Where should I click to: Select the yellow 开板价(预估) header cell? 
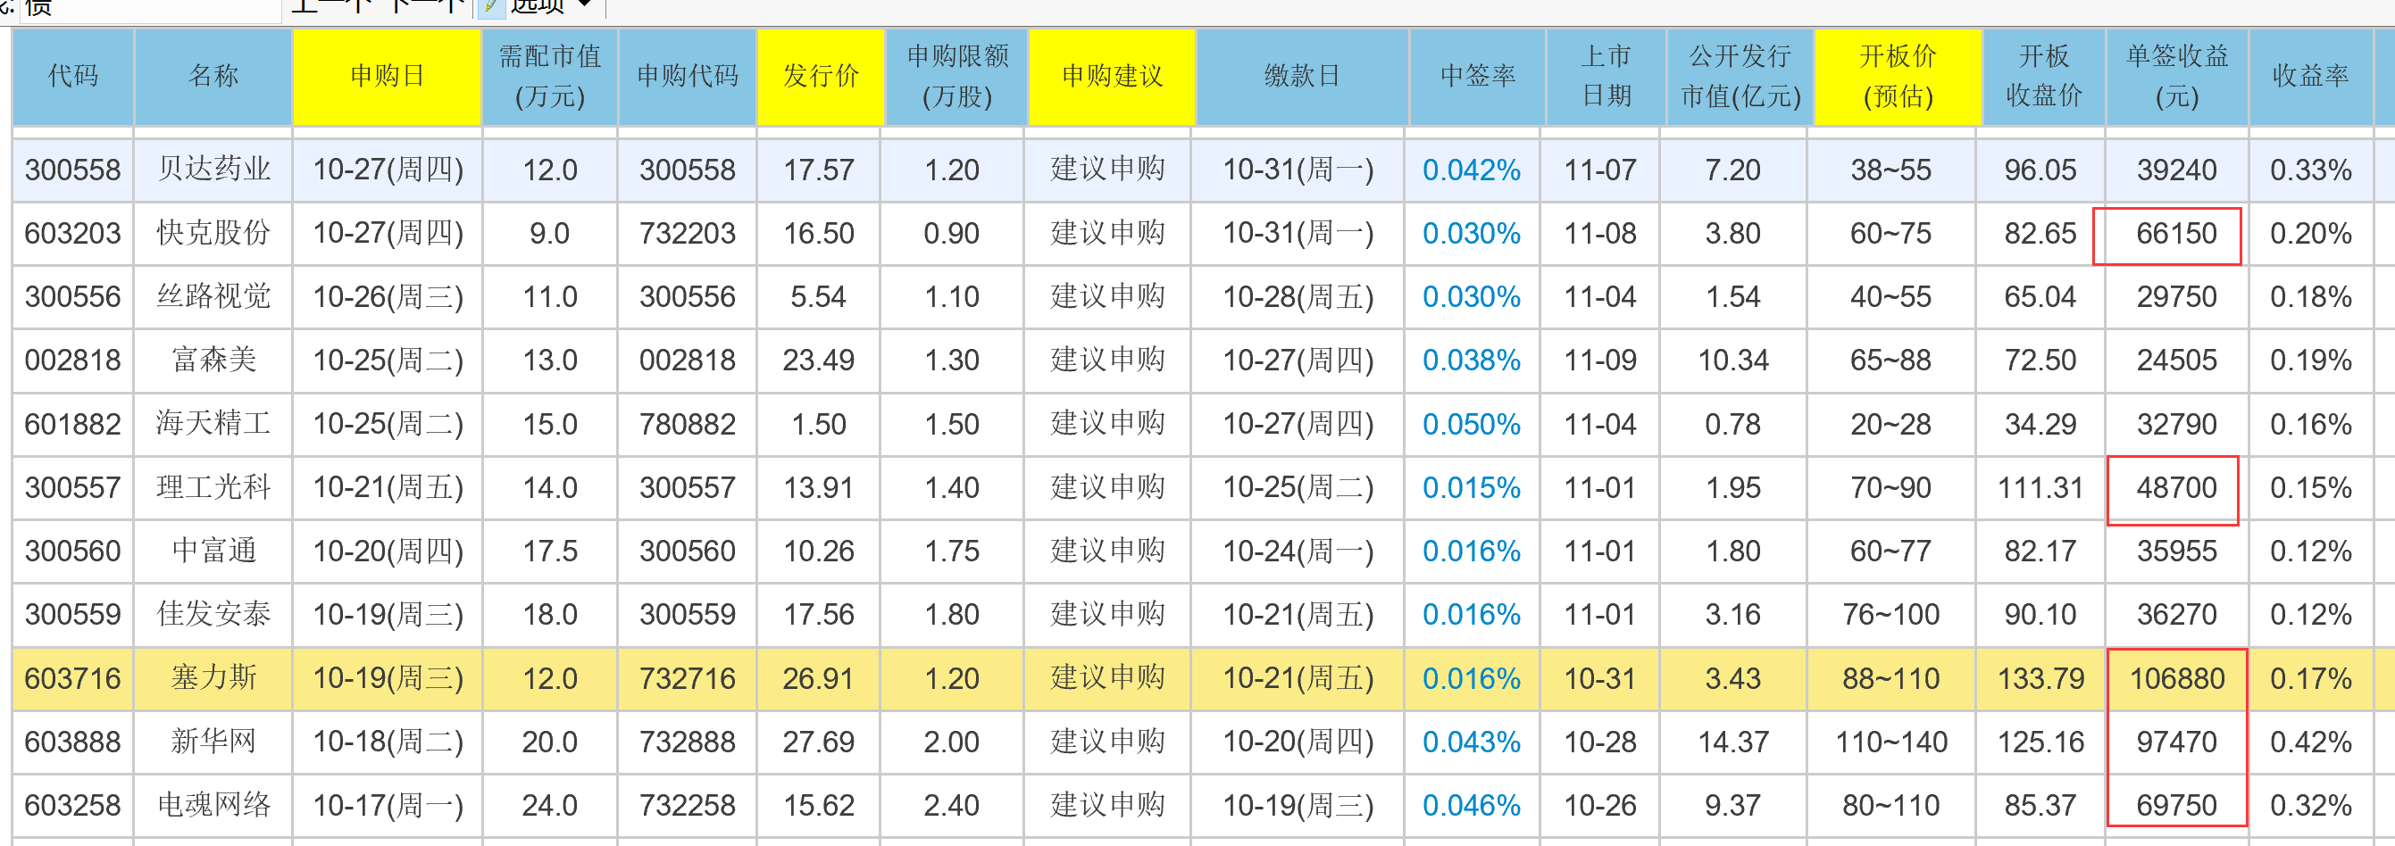pyautogui.click(x=1898, y=77)
